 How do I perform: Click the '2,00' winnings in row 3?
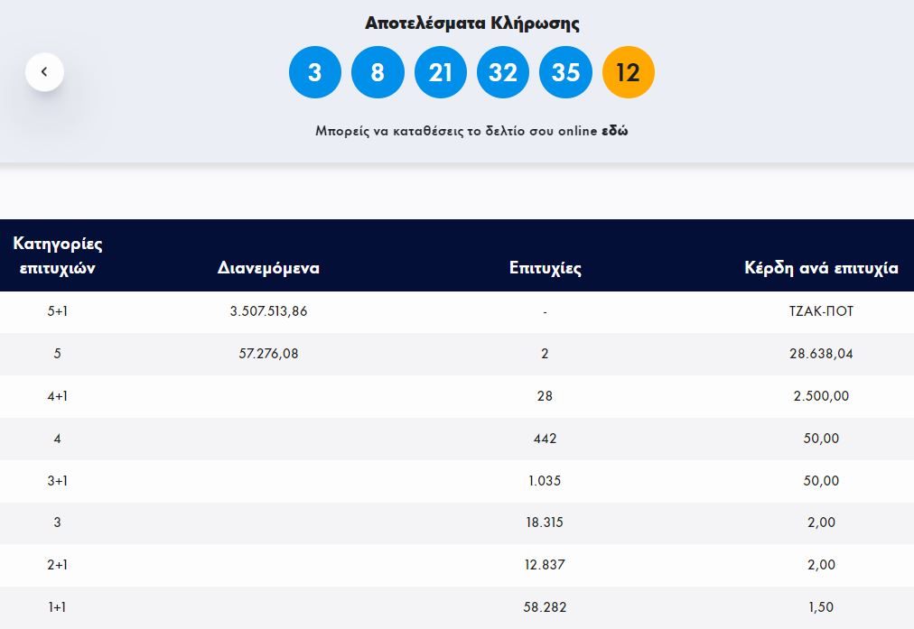pos(821,523)
